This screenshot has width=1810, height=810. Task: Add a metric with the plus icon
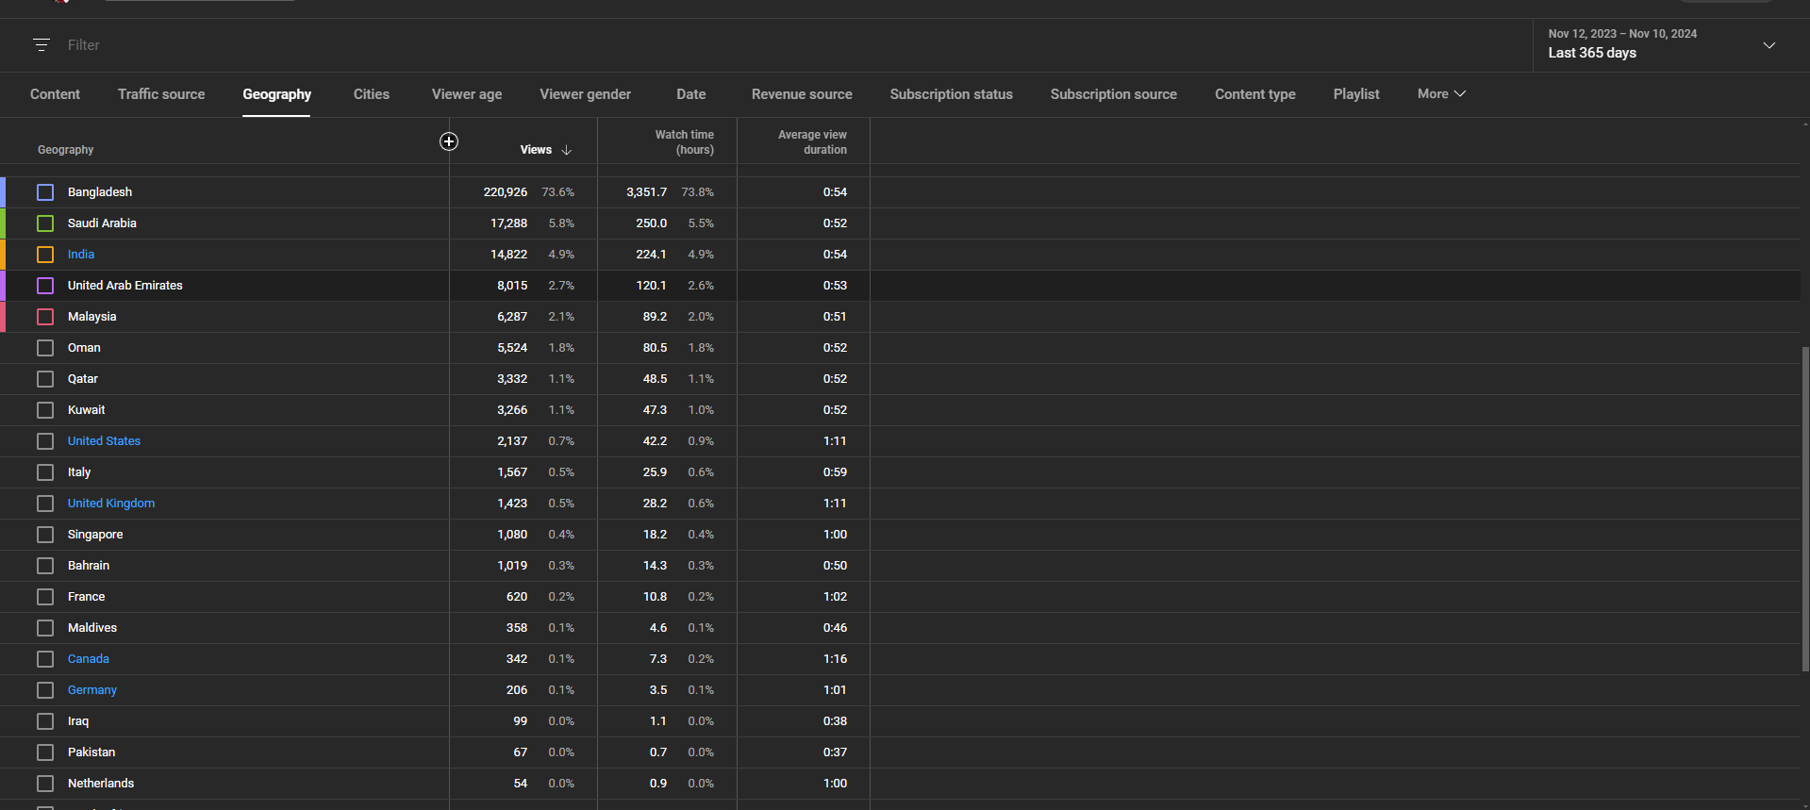point(449,141)
